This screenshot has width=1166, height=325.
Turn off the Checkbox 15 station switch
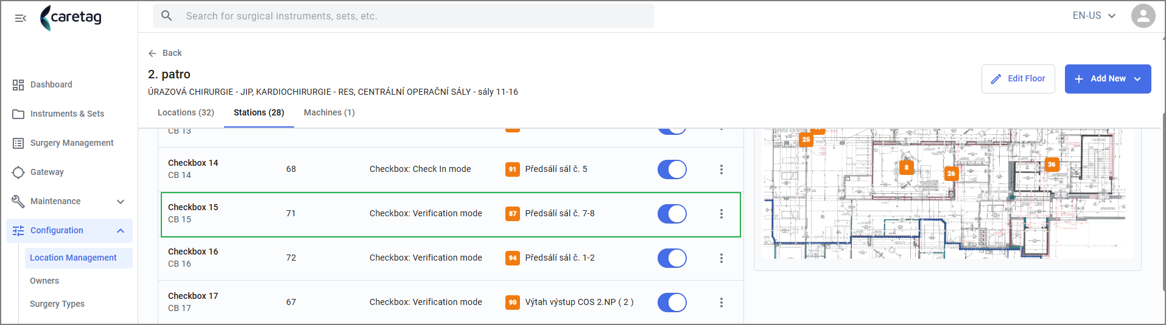(672, 214)
